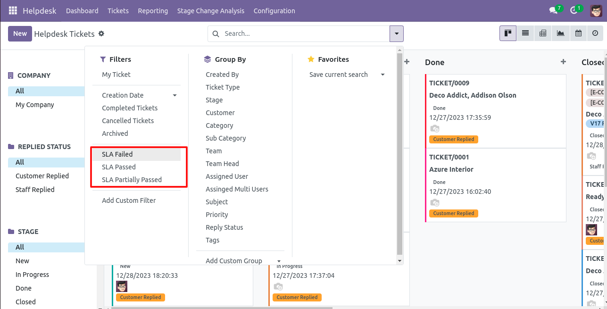Click the plus icon on the Done column

point(563,62)
